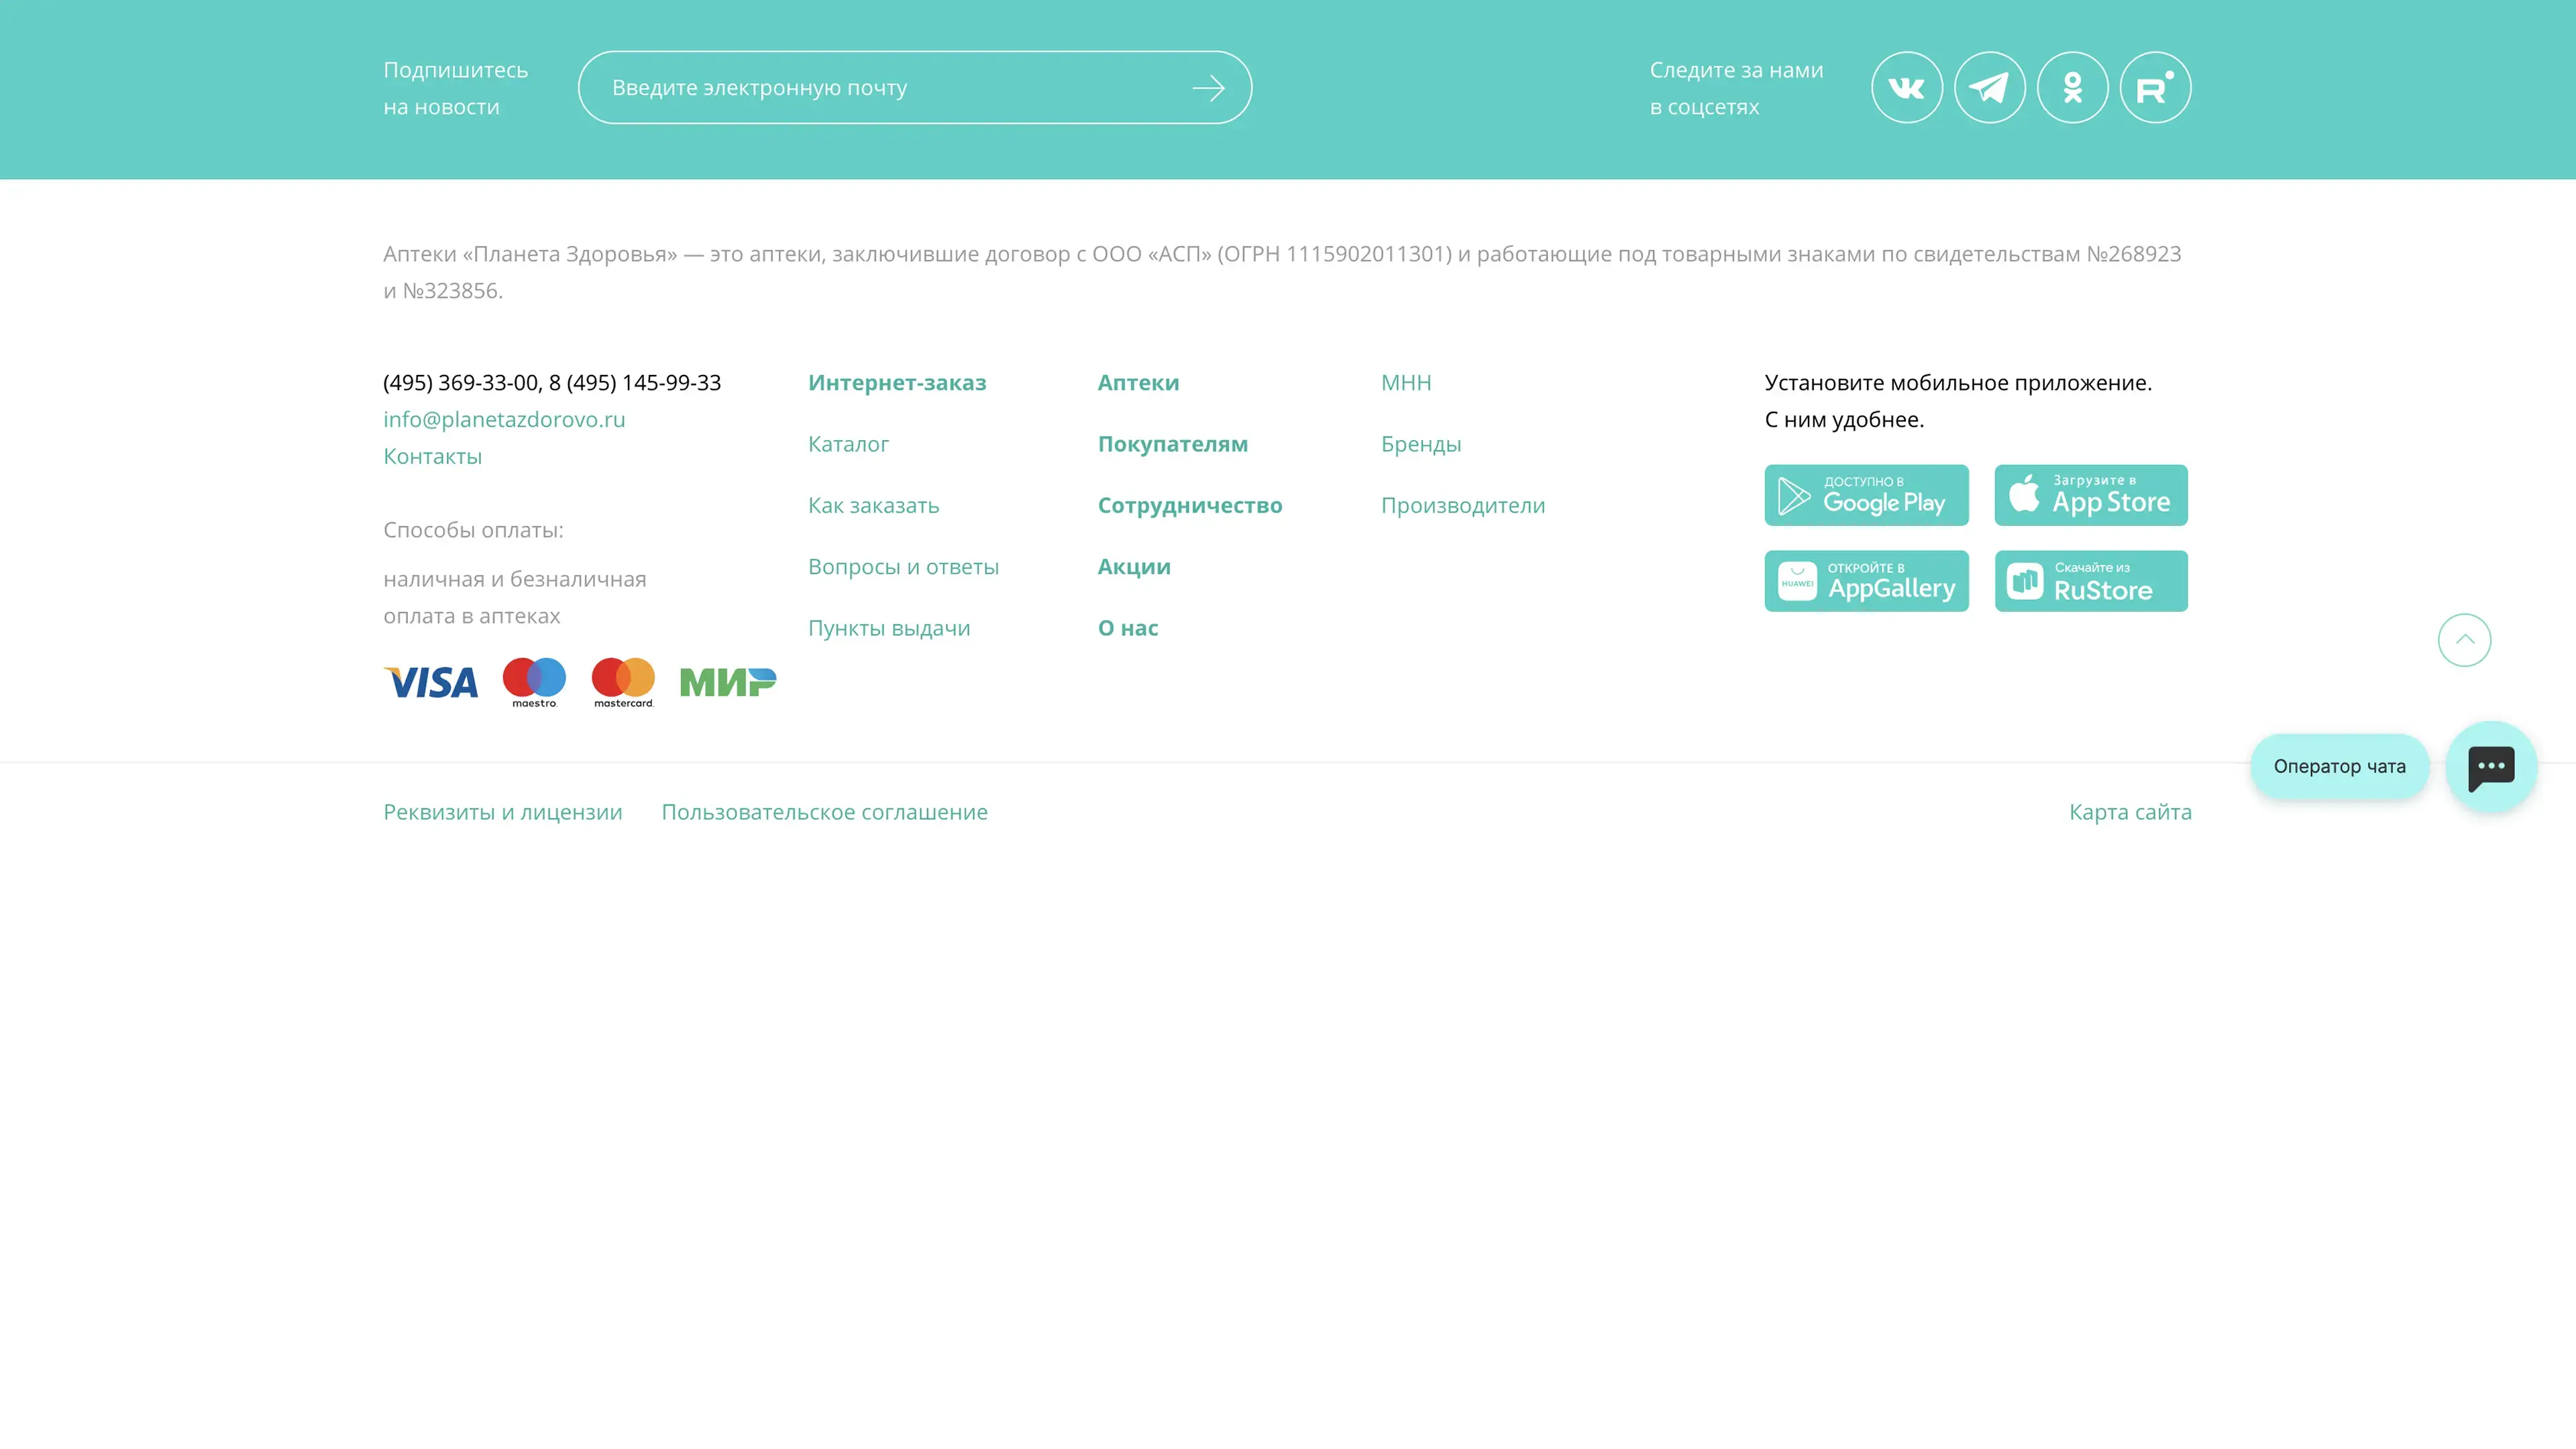Click the email subscription input field

click(880, 88)
